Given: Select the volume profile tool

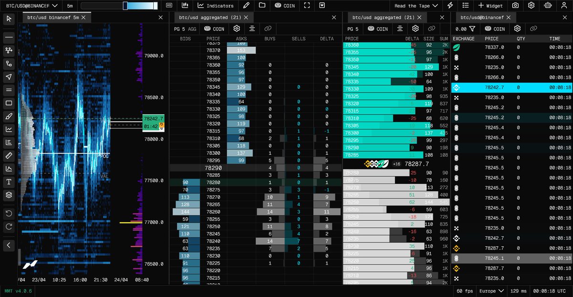Looking at the screenshot, I should pyautogui.click(x=9, y=142).
